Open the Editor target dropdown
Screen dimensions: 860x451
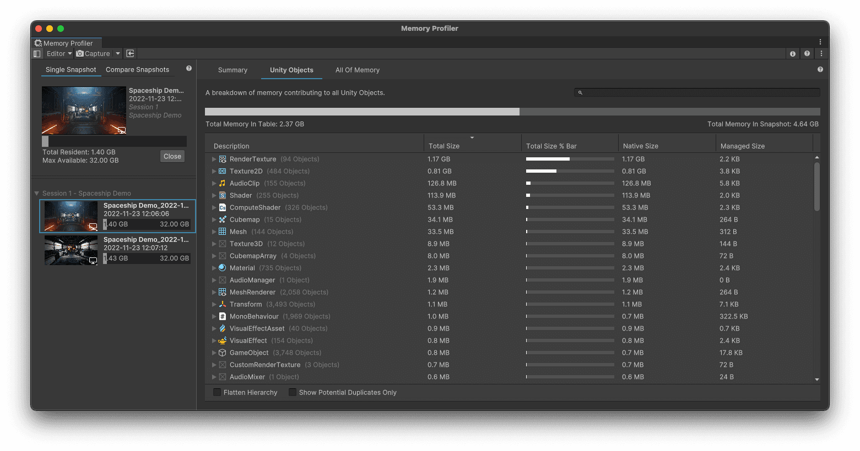tap(59, 53)
